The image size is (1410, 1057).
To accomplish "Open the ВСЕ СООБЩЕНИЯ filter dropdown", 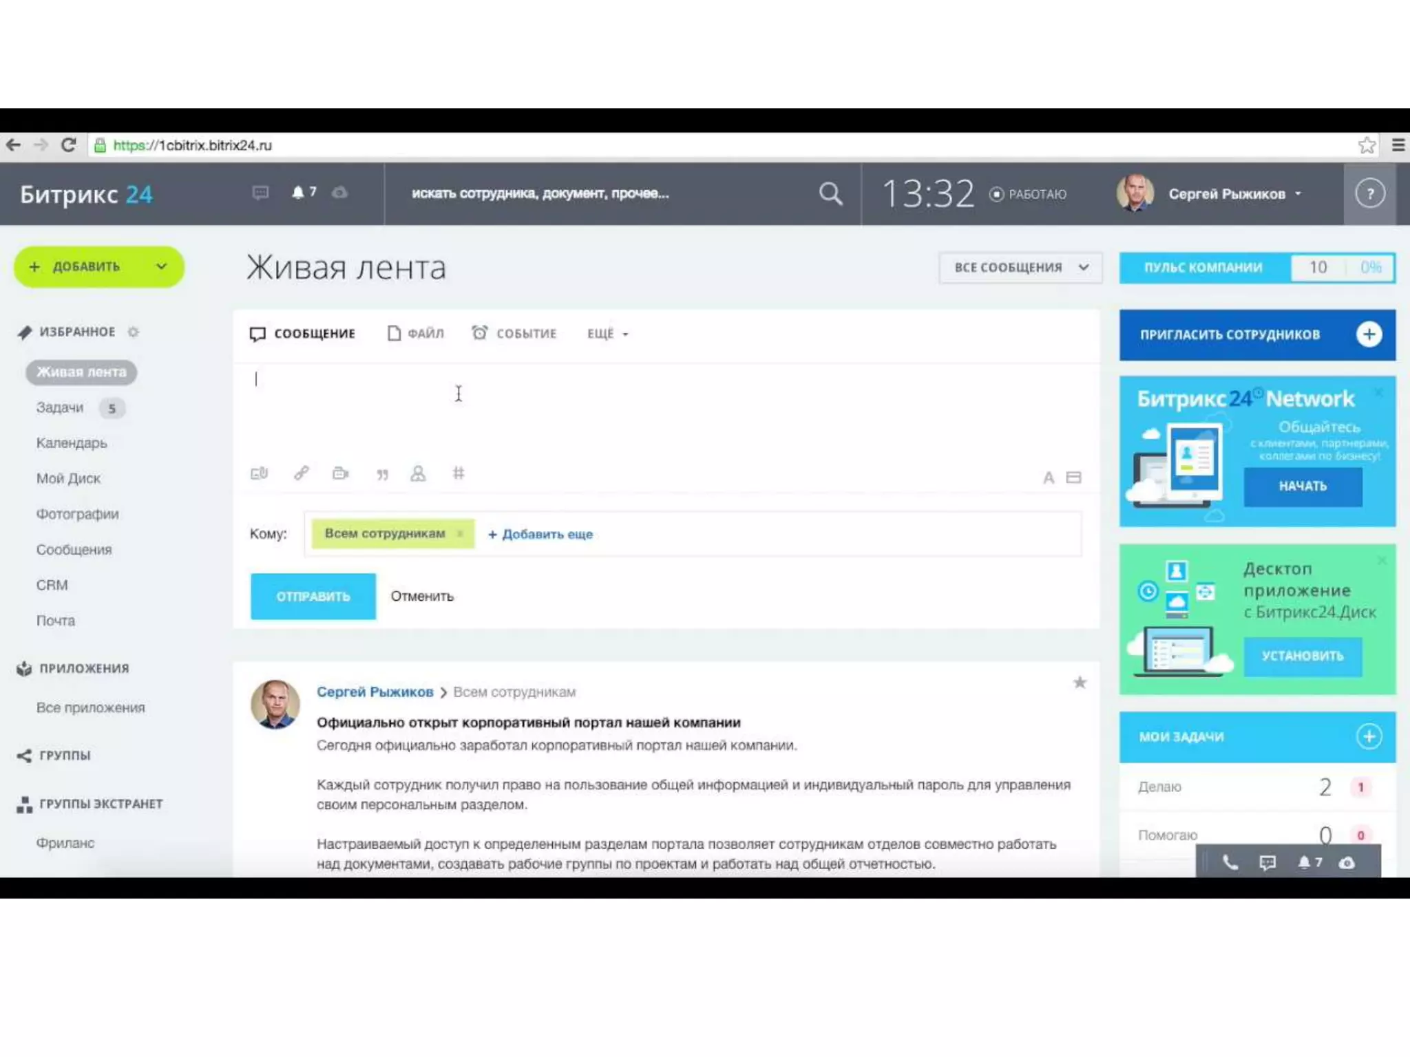I will click(1020, 268).
